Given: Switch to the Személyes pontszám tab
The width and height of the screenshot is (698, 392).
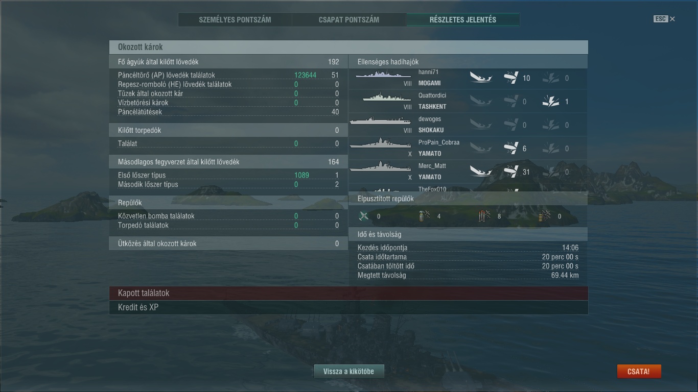Looking at the screenshot, I should (x=235, y=20).
